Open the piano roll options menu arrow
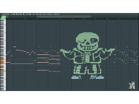 pos(1,14)
